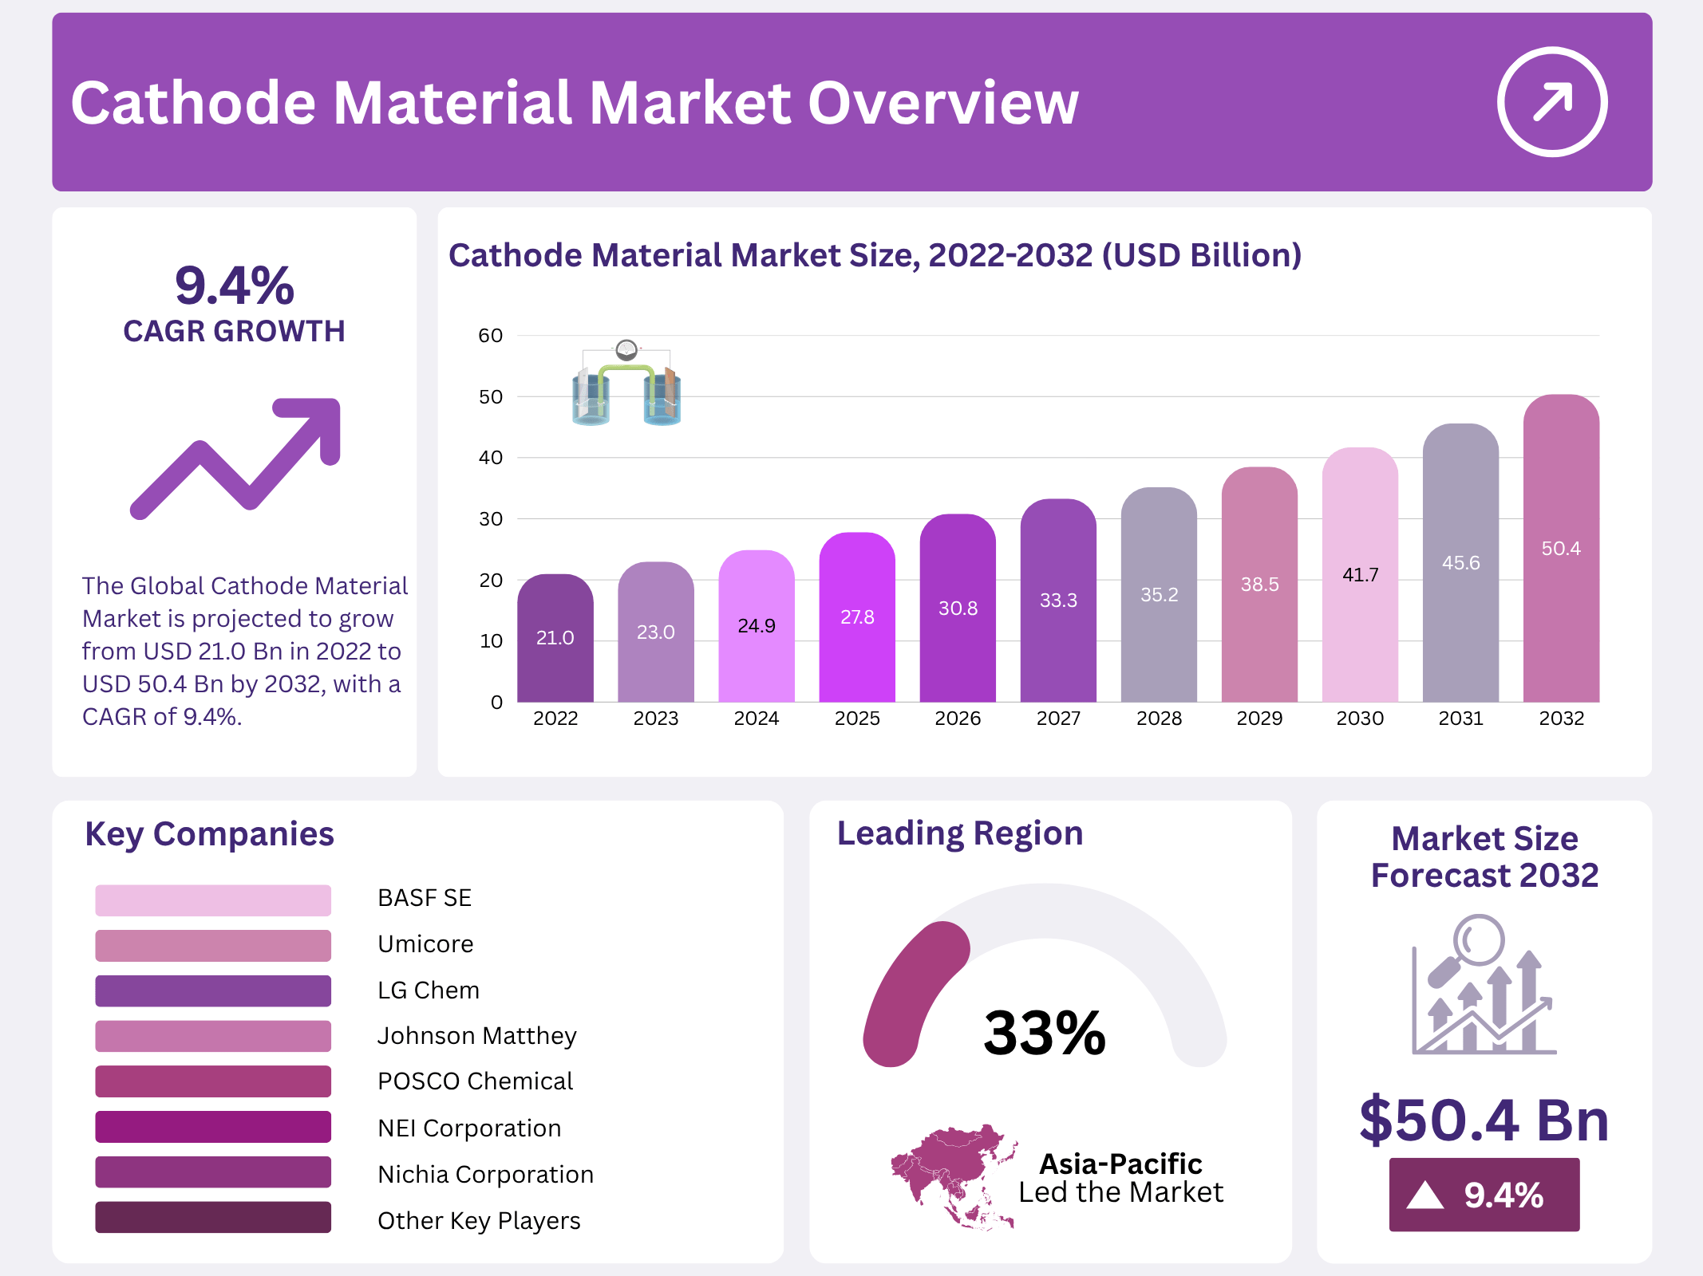Click the NEI Corporation color swatch
This screenshot has width=1703, height=1276.
213,1127
